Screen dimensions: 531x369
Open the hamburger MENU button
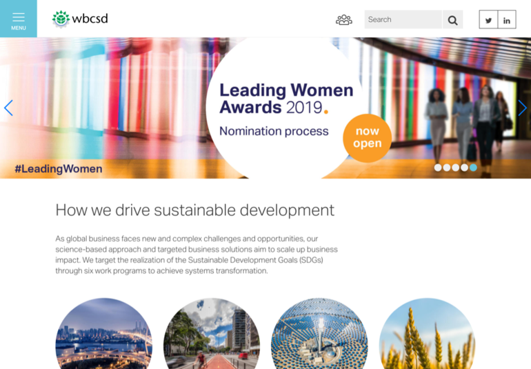[x=19, y=19]
